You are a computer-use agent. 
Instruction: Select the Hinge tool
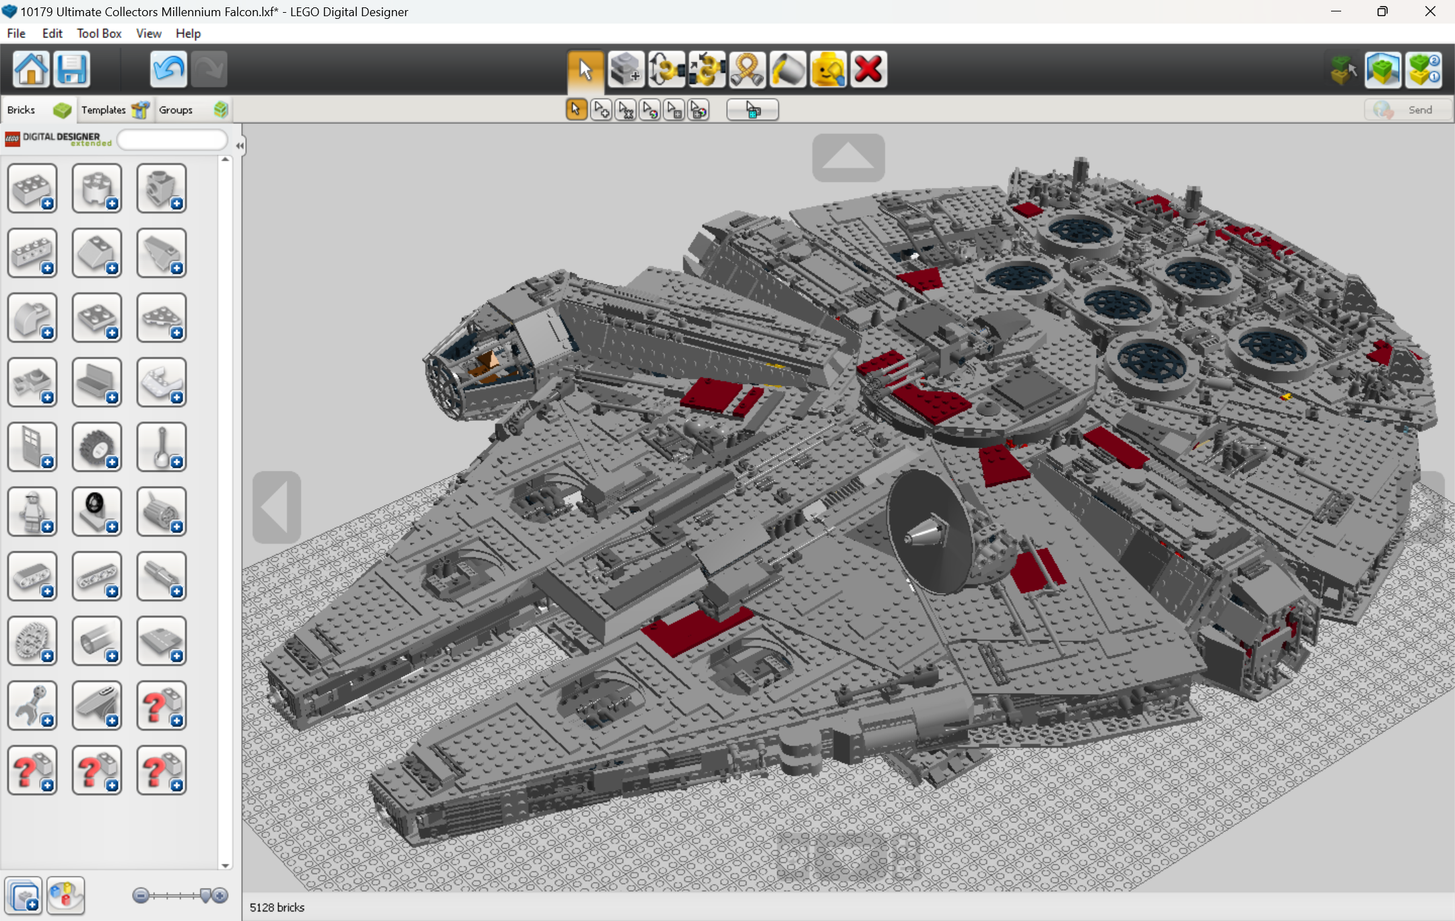click(666, 69)
